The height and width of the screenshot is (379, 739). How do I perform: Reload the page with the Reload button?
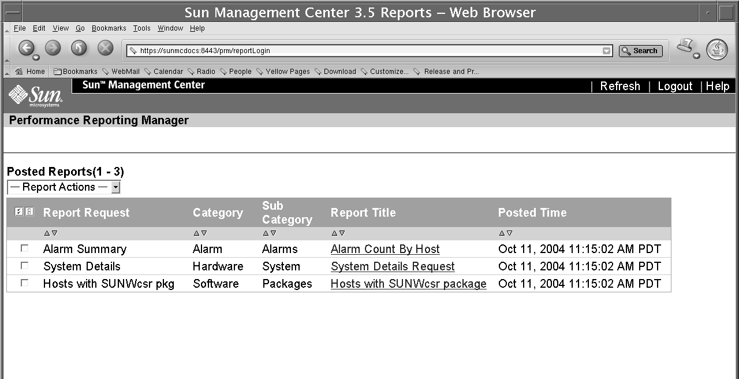coord(79,48)
